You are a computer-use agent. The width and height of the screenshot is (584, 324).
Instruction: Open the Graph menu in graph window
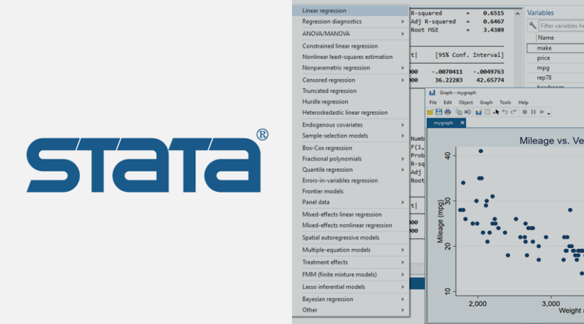(x=486, y=102)
